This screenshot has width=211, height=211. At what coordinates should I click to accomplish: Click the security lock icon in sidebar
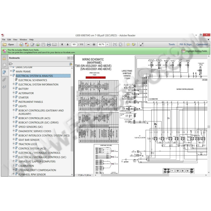point(4,58)
